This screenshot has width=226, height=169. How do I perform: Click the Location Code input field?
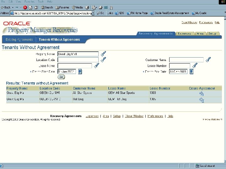[x=78, y=60]
